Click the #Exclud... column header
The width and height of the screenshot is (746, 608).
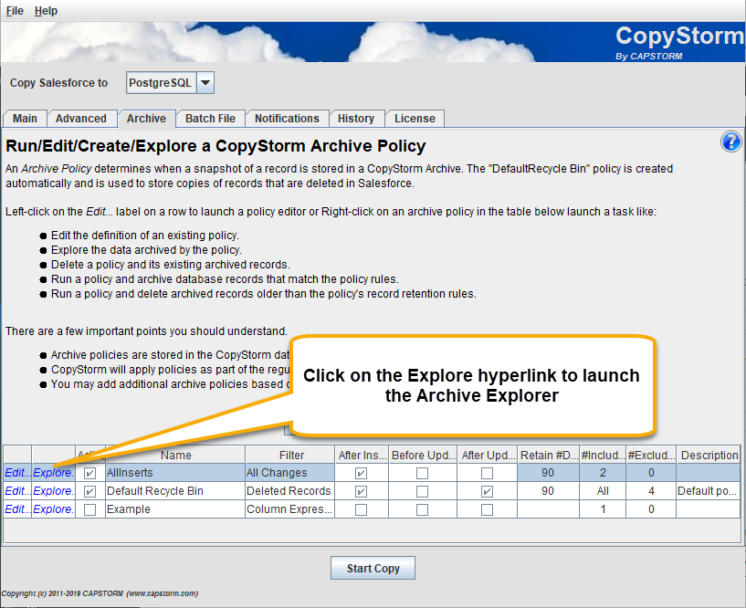tap(651, 456)
